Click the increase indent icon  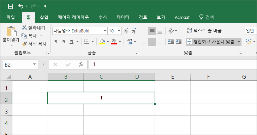179,42
